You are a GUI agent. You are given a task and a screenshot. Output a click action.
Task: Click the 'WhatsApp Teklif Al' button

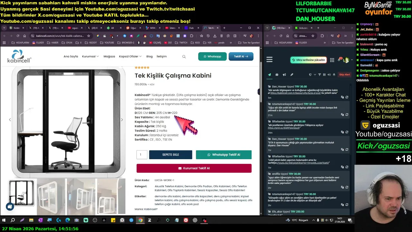tap(224, 155)
